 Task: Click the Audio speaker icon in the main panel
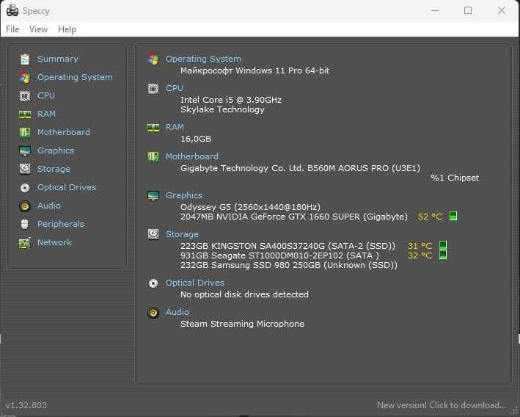(153, 313)
